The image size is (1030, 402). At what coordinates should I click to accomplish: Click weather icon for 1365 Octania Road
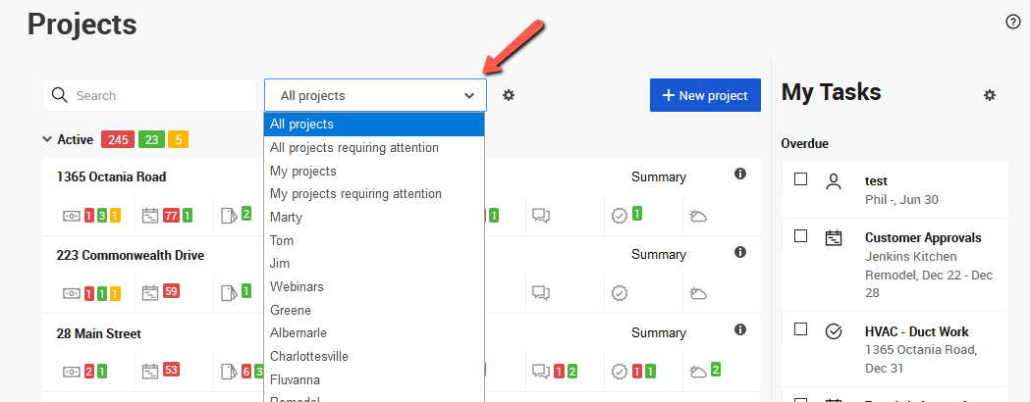[x=699, y=215]
